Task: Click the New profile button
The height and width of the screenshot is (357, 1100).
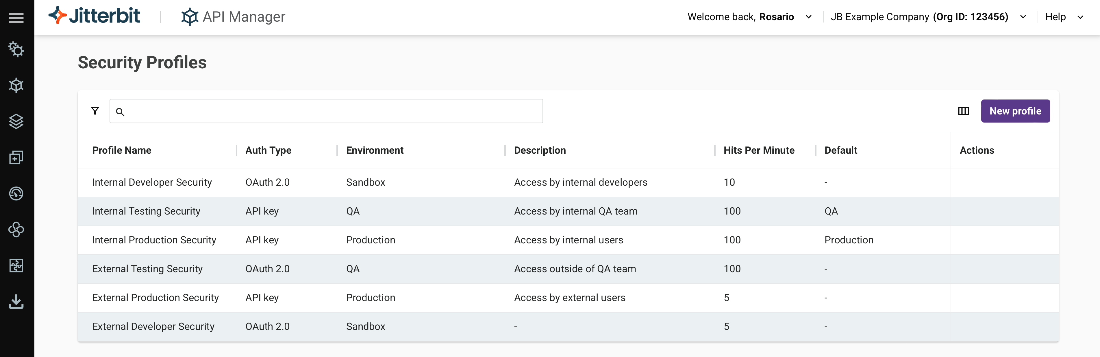Action: click(1015, 111)
